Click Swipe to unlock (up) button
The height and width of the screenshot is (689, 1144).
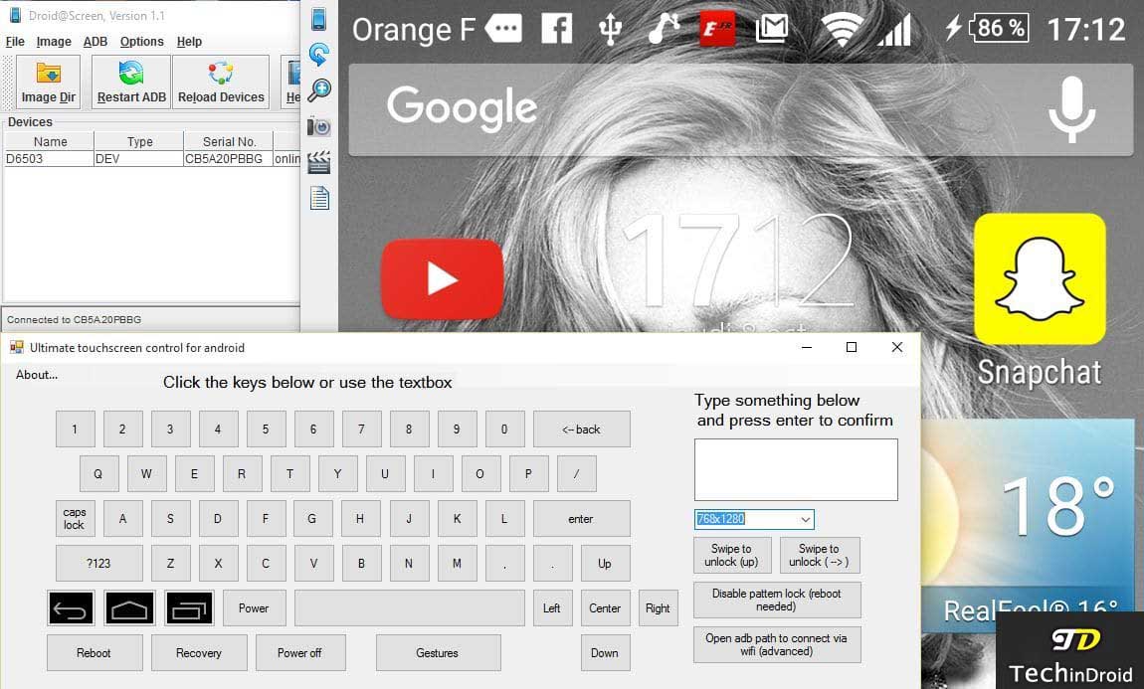point(731,555)
